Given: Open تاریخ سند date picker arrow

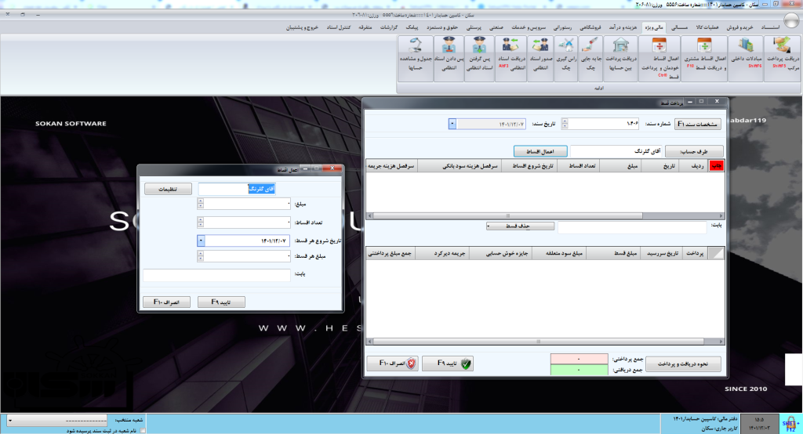Looking at the screenshot, I should point(452,124).
